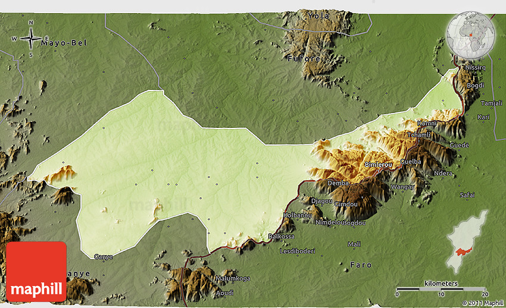Click the 2011 Maphill copyright text
Viewport: 506px width, 308px height.
click(x=483, y=303)
